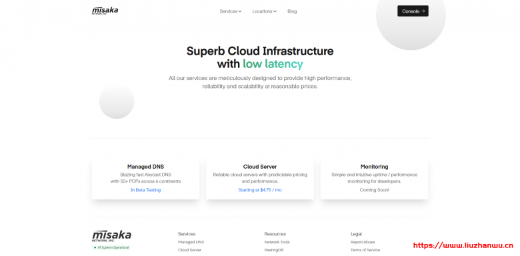Open footer Network Tools link
520x256 pixels.
point(277,242)
